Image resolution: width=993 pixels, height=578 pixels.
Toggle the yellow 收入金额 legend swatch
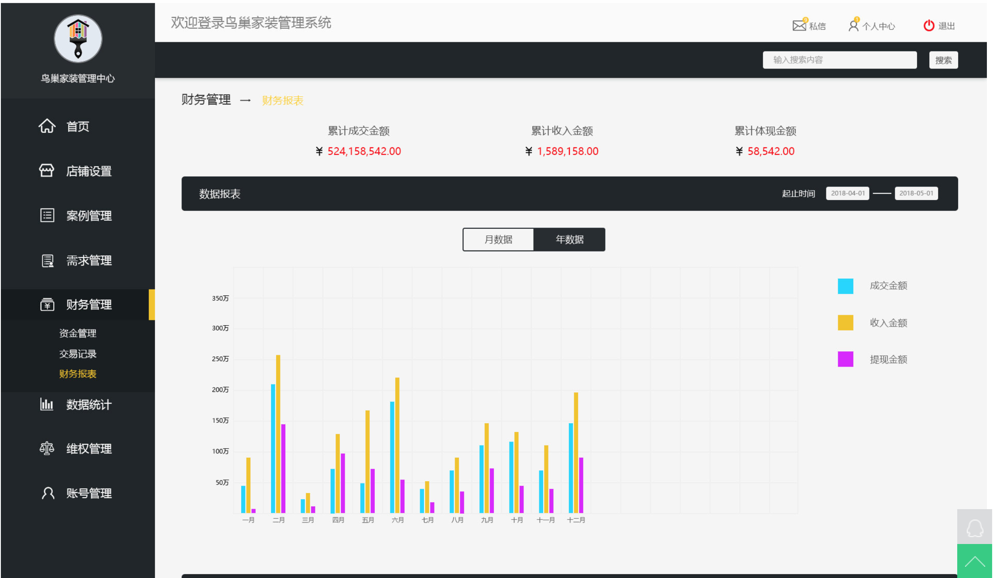click(x=845, y=323)
